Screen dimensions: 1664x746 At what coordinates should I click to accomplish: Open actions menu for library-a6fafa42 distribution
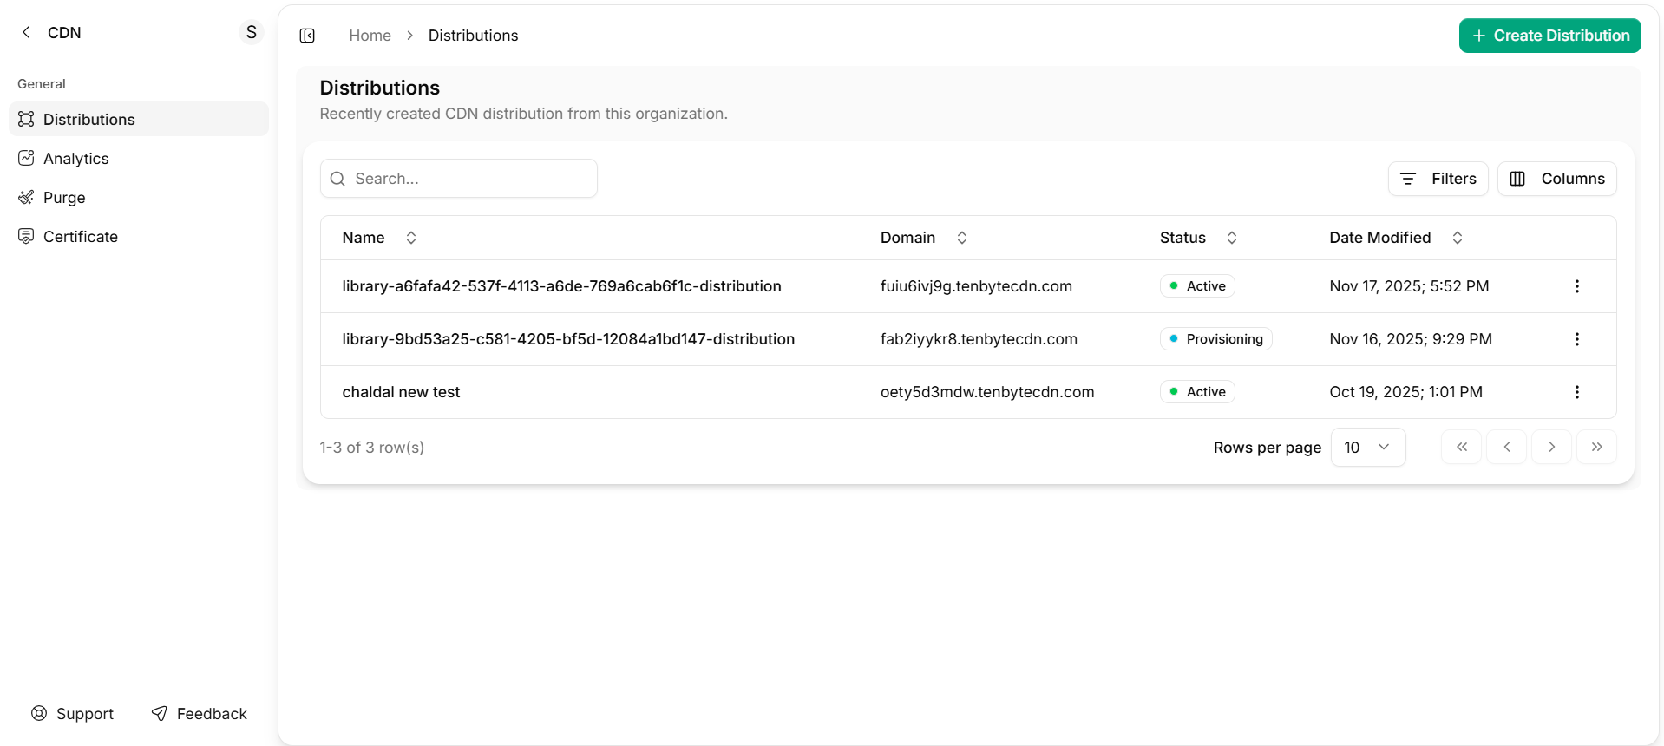1577,286
